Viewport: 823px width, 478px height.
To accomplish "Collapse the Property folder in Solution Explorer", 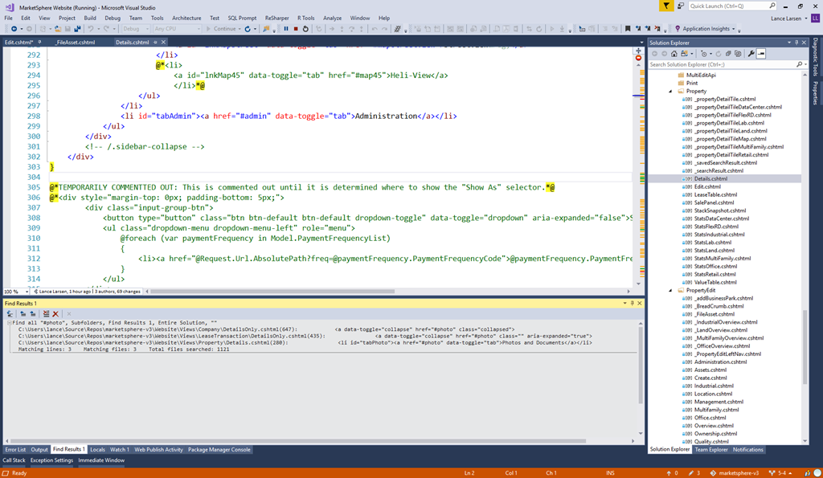I will click(670, 92).
